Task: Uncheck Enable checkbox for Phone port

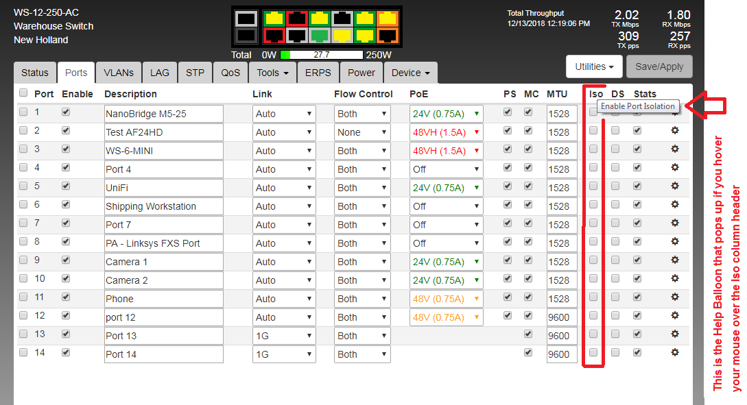Action: click(66, 297)
